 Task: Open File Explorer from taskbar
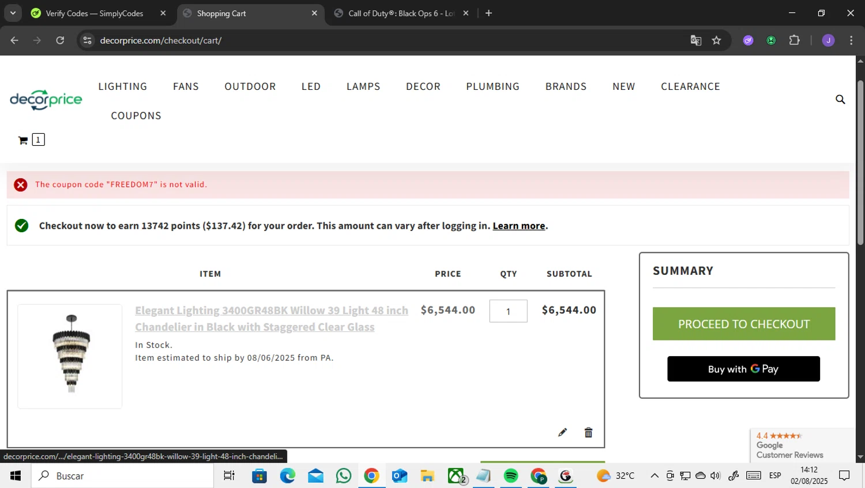(427, 476)
